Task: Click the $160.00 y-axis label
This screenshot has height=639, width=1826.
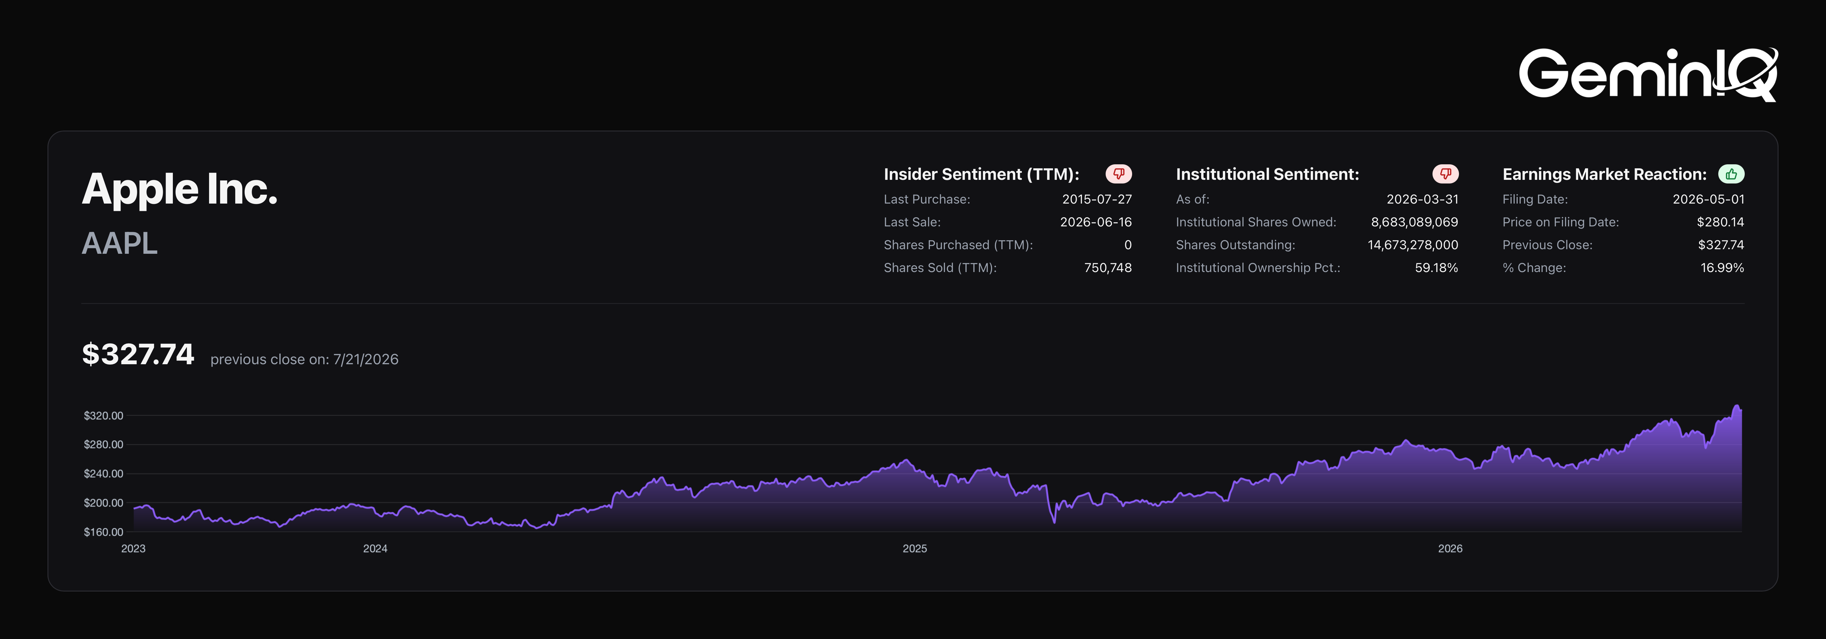Action: point(103,532)
